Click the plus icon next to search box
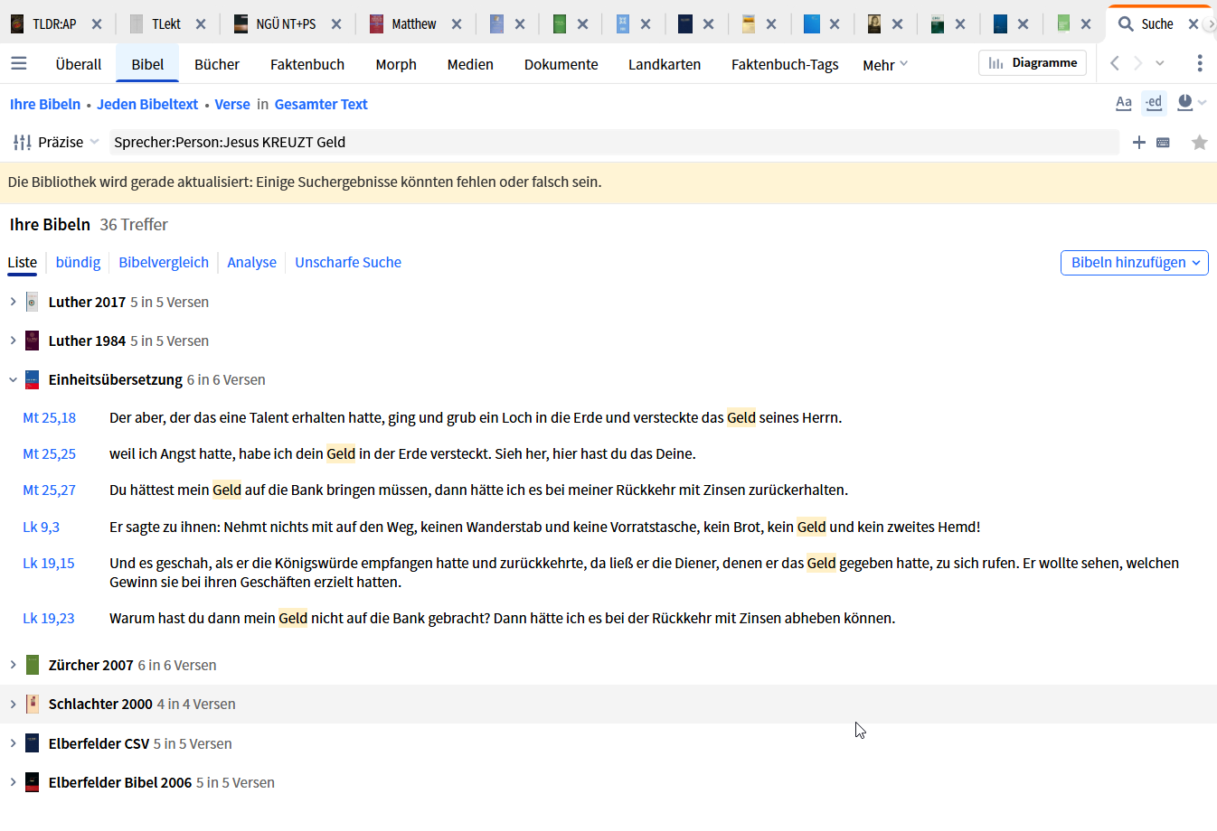1217x831 pixels. pos(1139,142)
